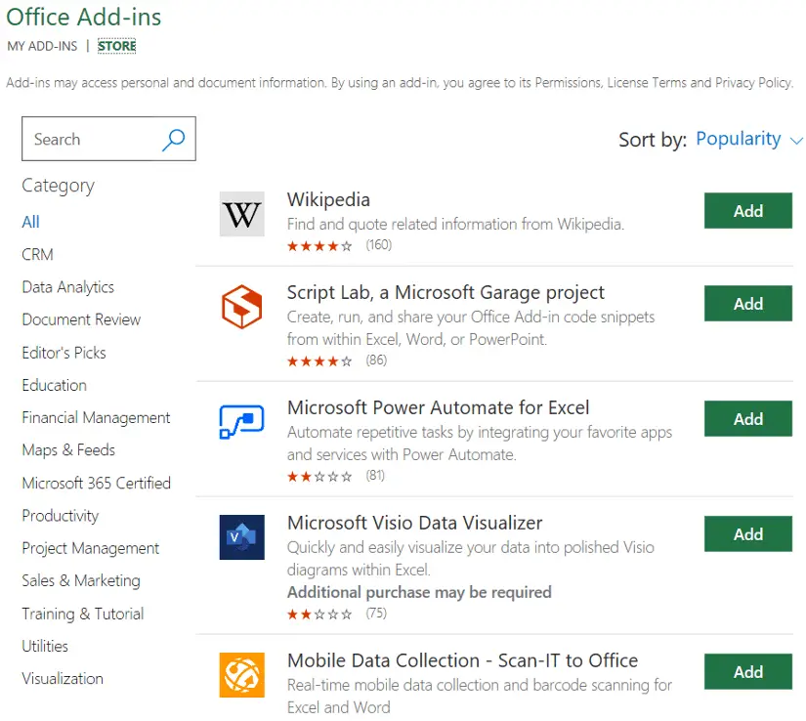Add Microsoft Visio Data Visualizer

tap(748, 534)
